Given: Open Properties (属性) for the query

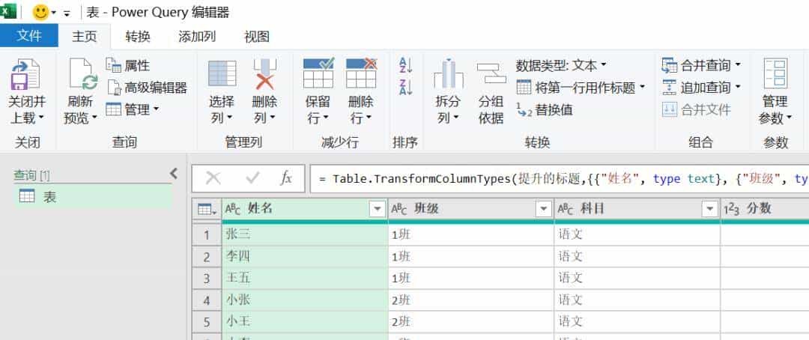Looking at the screenshot, I should tap(128, 65).
